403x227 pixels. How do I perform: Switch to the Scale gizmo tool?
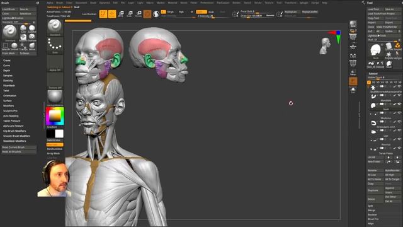click(130, 14)
